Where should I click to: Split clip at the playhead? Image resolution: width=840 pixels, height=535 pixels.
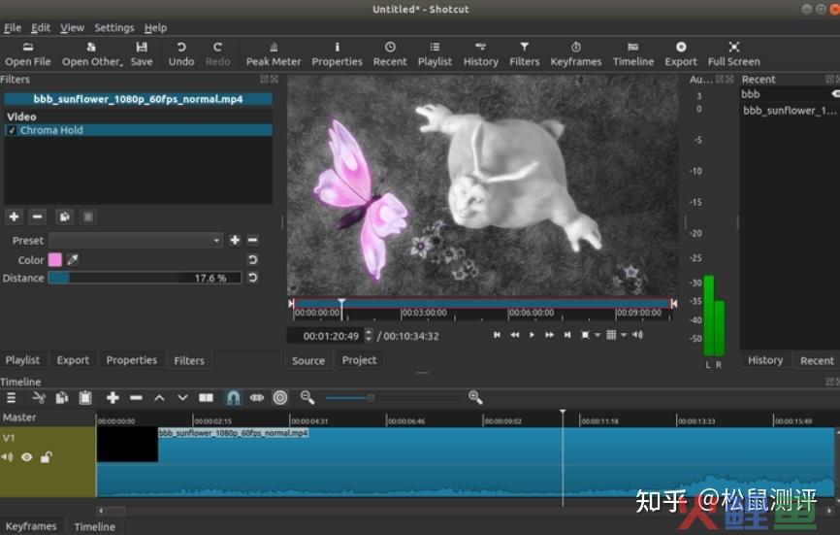click(207, 398)
